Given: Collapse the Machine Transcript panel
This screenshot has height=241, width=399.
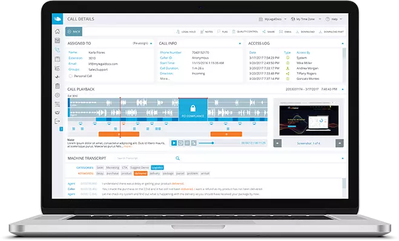Looking at the screenshot, I should pos(343,158).
